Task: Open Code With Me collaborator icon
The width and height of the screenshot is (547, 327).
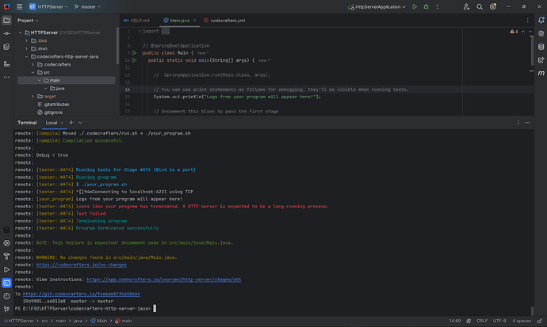Action: tap(466, 6)
